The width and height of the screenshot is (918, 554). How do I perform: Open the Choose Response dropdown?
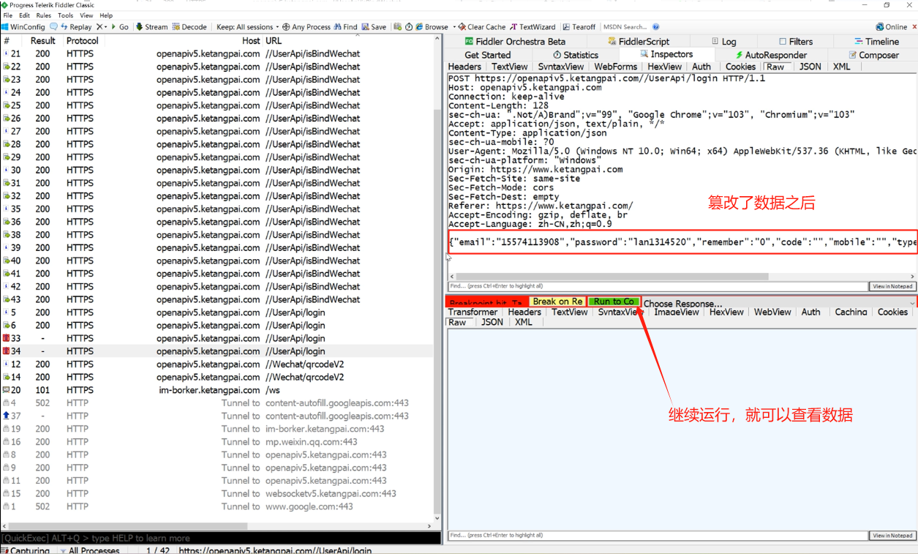click(779, 303)
